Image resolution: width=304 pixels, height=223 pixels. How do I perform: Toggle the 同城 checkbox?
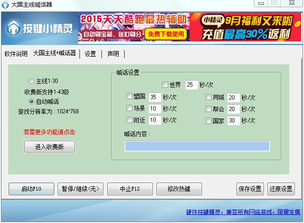click(x=208, y=97)
